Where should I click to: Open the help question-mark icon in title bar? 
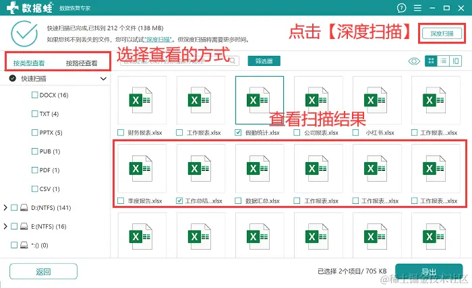tap(401, 8)
